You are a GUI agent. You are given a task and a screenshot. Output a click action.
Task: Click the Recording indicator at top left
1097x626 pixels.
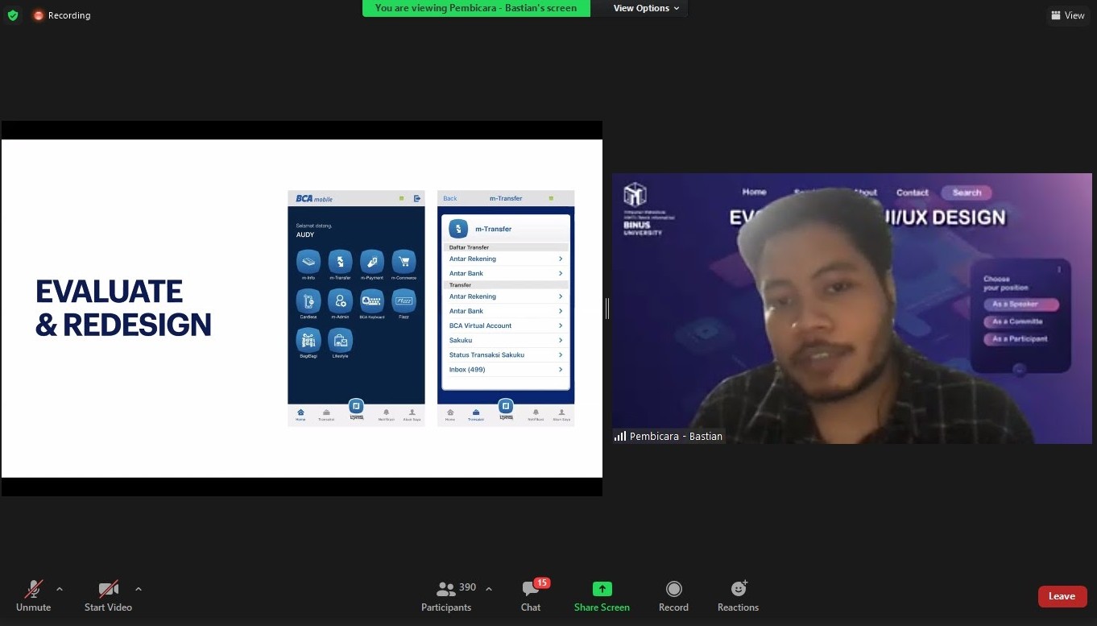[62, 15]
